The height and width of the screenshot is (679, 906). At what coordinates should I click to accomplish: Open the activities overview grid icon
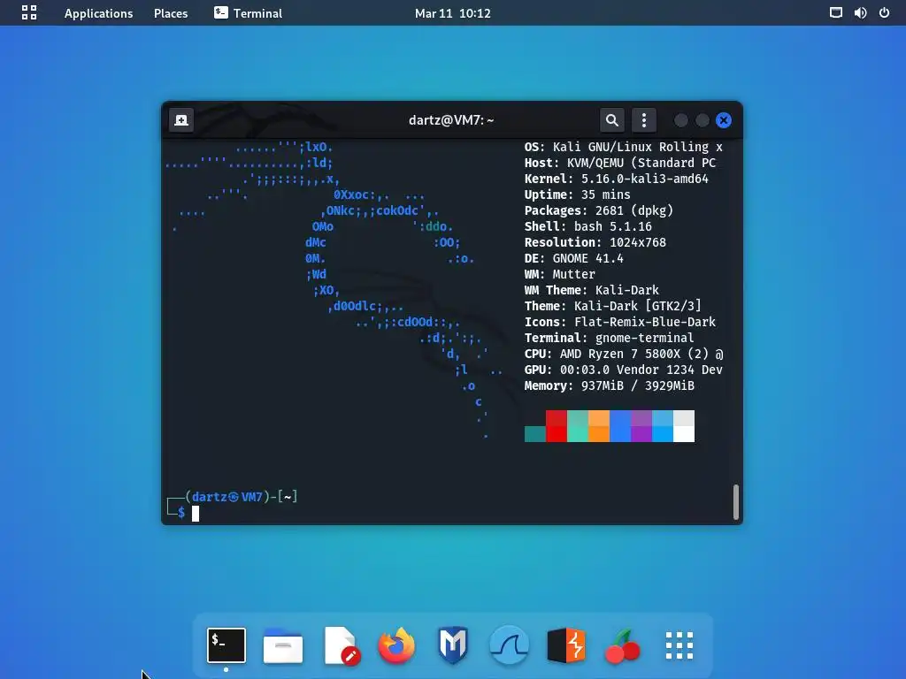29,12
